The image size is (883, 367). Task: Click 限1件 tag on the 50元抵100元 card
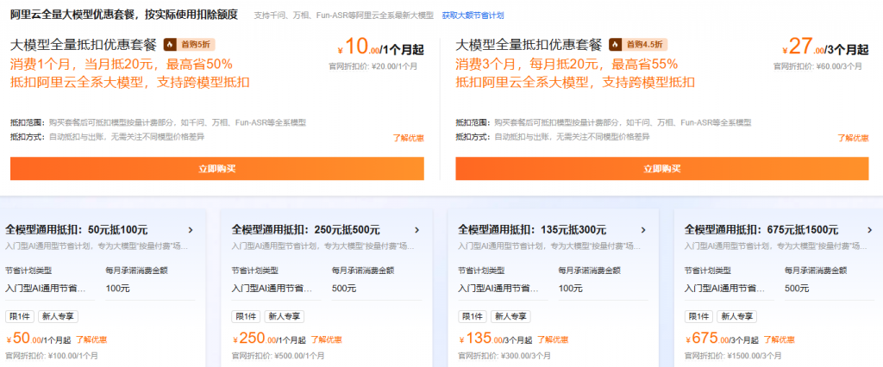[x=20, y=316]
